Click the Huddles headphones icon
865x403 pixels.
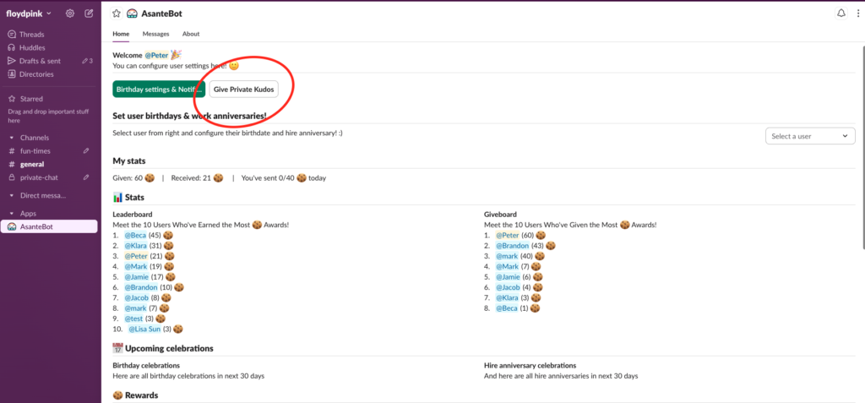point(12,47)
